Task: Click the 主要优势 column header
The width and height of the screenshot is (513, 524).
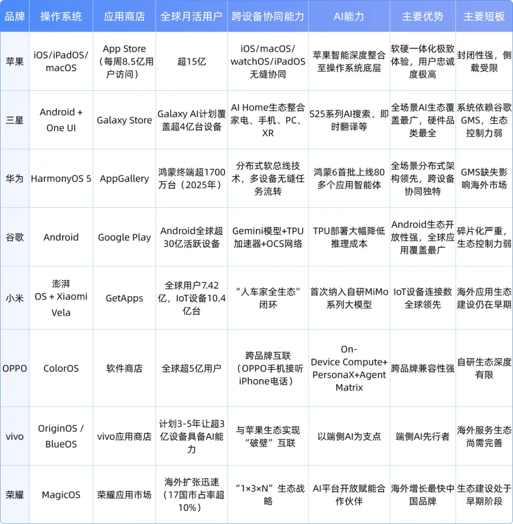Action: coord(422,16)
